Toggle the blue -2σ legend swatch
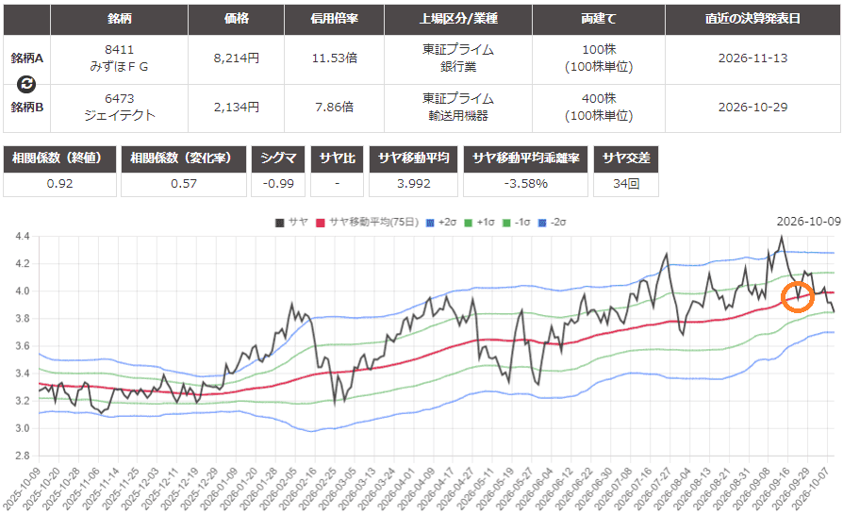Image resolution: width=843 pixels, height=515 pixels. [542, 223]
